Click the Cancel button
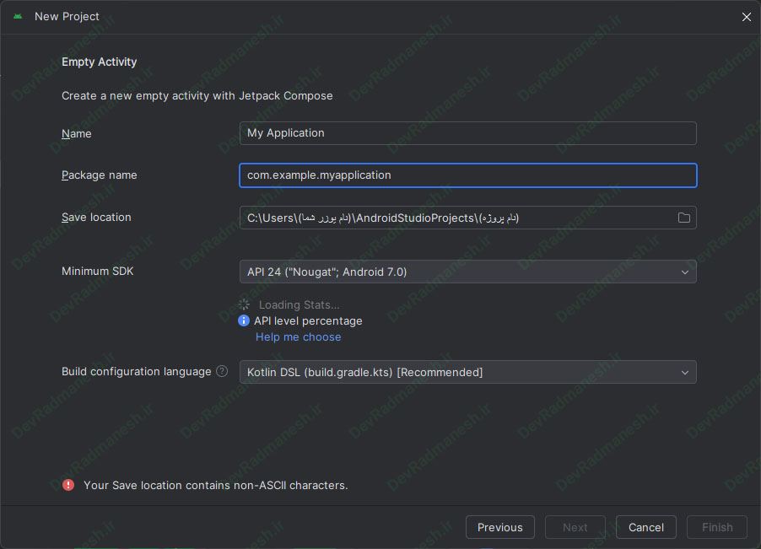This screenshot has height=549, width=761. pyautogui.click(x=645, y=527)
